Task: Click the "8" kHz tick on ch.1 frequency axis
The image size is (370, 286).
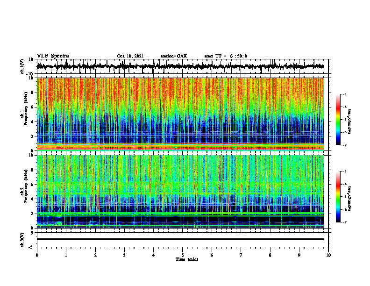Action: pos(32,93)
